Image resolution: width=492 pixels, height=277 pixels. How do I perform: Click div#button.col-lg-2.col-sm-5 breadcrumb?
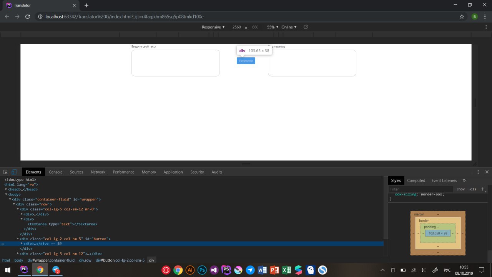click(120, 260)
